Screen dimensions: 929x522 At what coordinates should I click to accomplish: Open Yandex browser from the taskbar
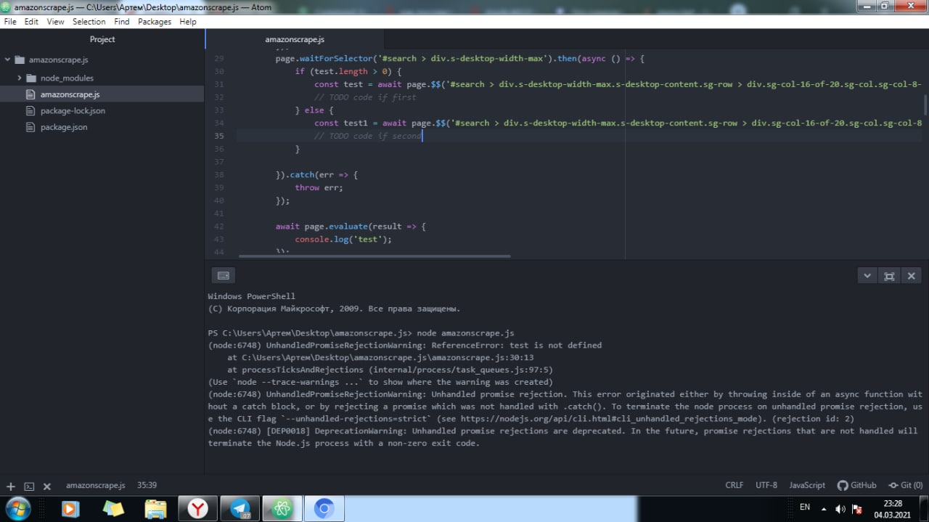tap(197, 509)
